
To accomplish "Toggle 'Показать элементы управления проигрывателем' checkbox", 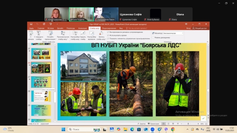I will click(108, 38).
